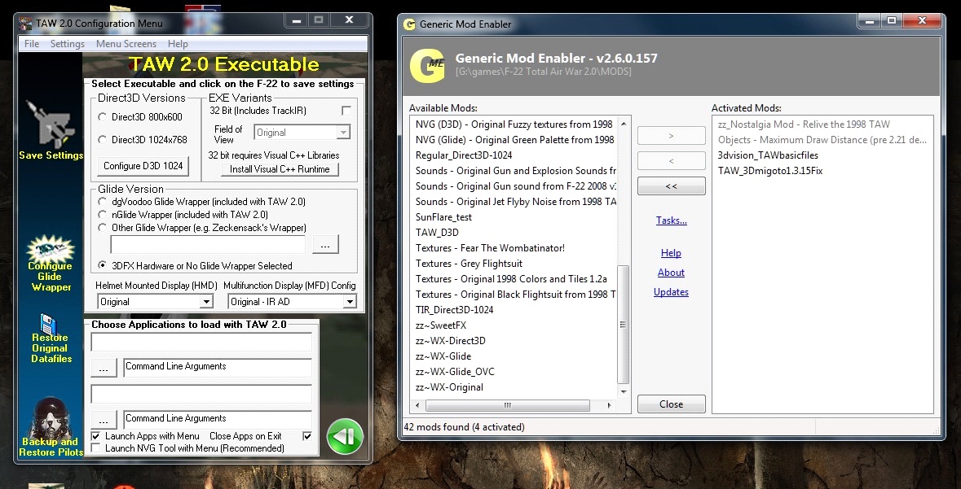Click the Restore Original Datafiles floppy icon
Image resolution: width=961 pixels, height=489 pixels.
tap(49, 323)
